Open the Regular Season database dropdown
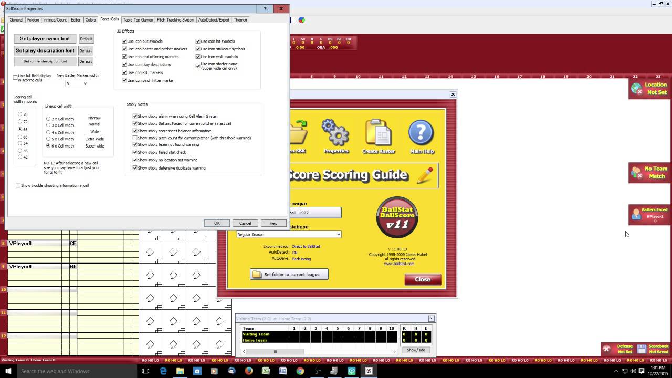The image size is (672, 378). pos(289,234)
